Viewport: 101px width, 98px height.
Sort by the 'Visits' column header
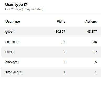click(x=61, y=22)
